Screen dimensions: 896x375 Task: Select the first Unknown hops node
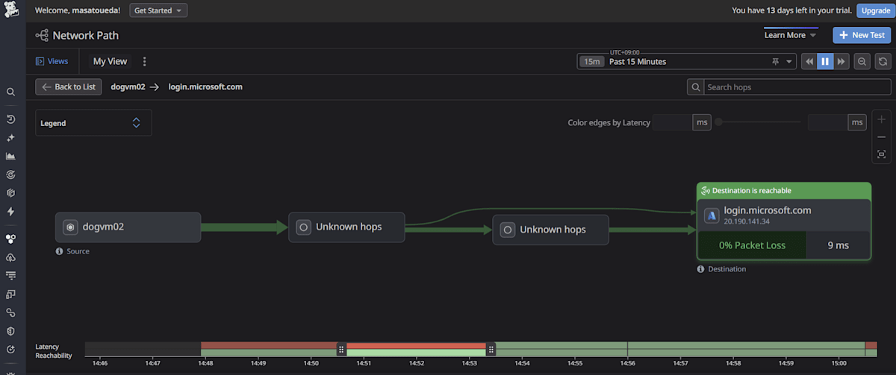[346, 227]
